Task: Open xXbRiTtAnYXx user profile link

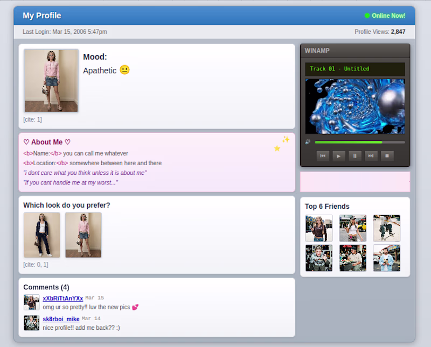Action: [x=62, y=299]
